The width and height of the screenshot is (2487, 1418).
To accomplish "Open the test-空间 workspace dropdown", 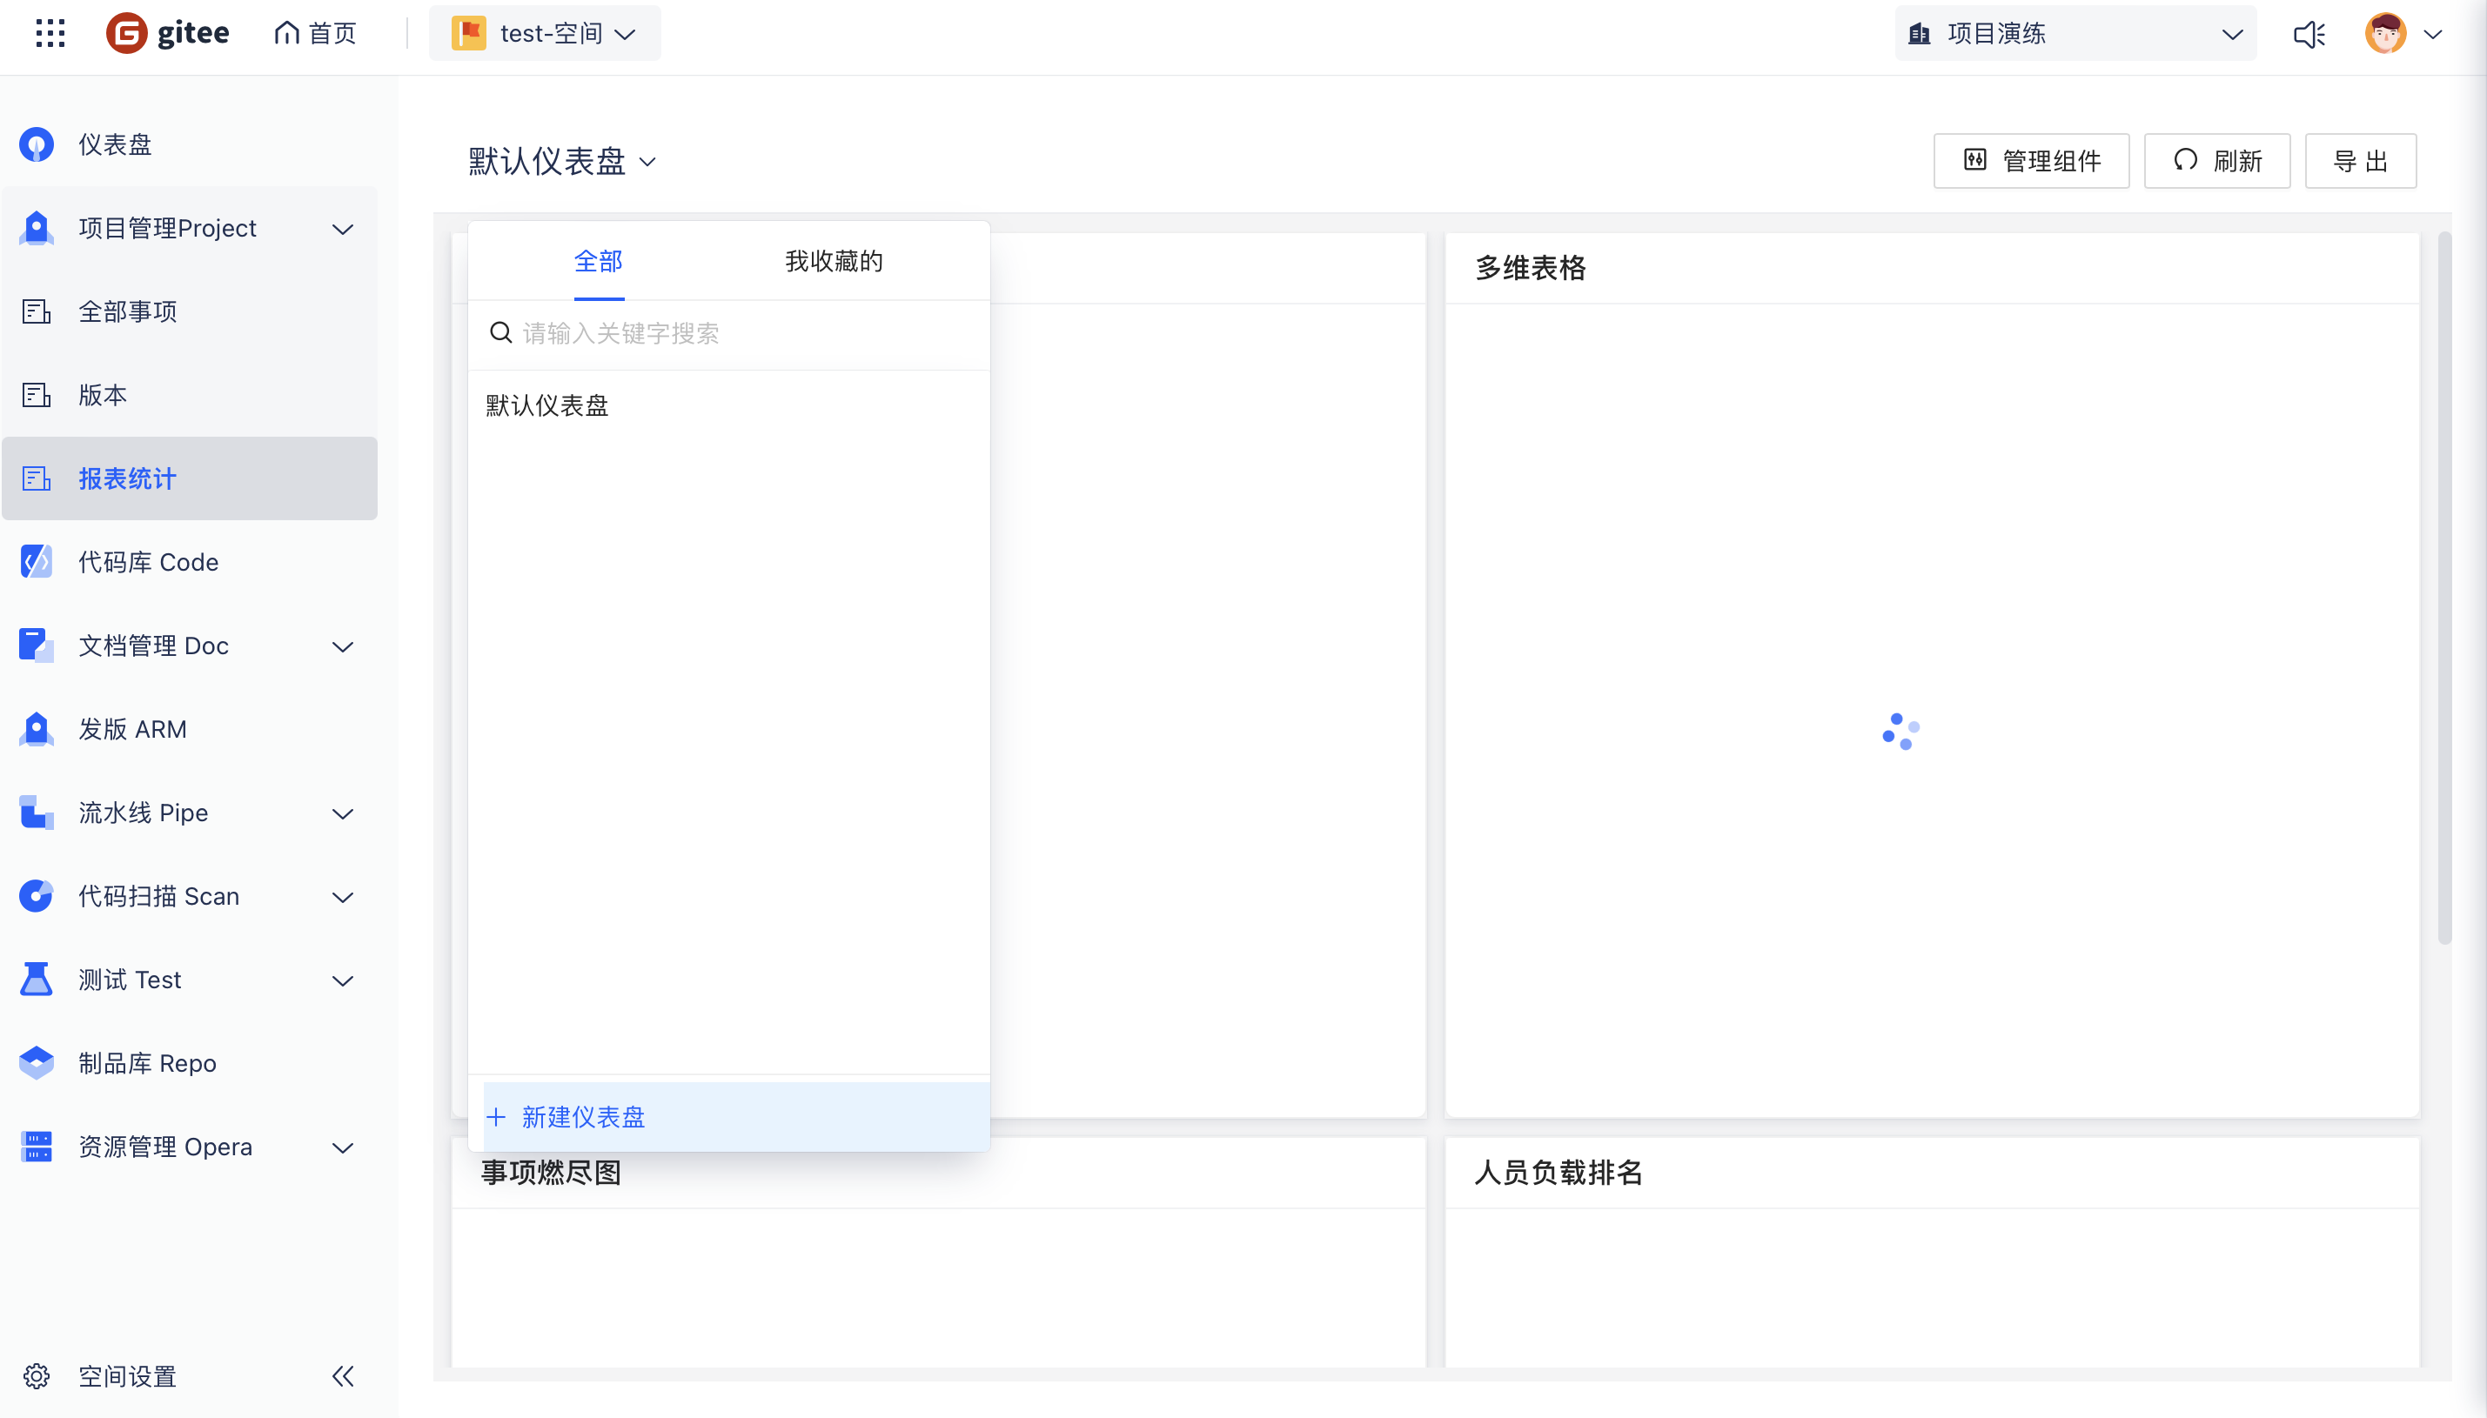I will pyautogui.click(x=545, y=33).
